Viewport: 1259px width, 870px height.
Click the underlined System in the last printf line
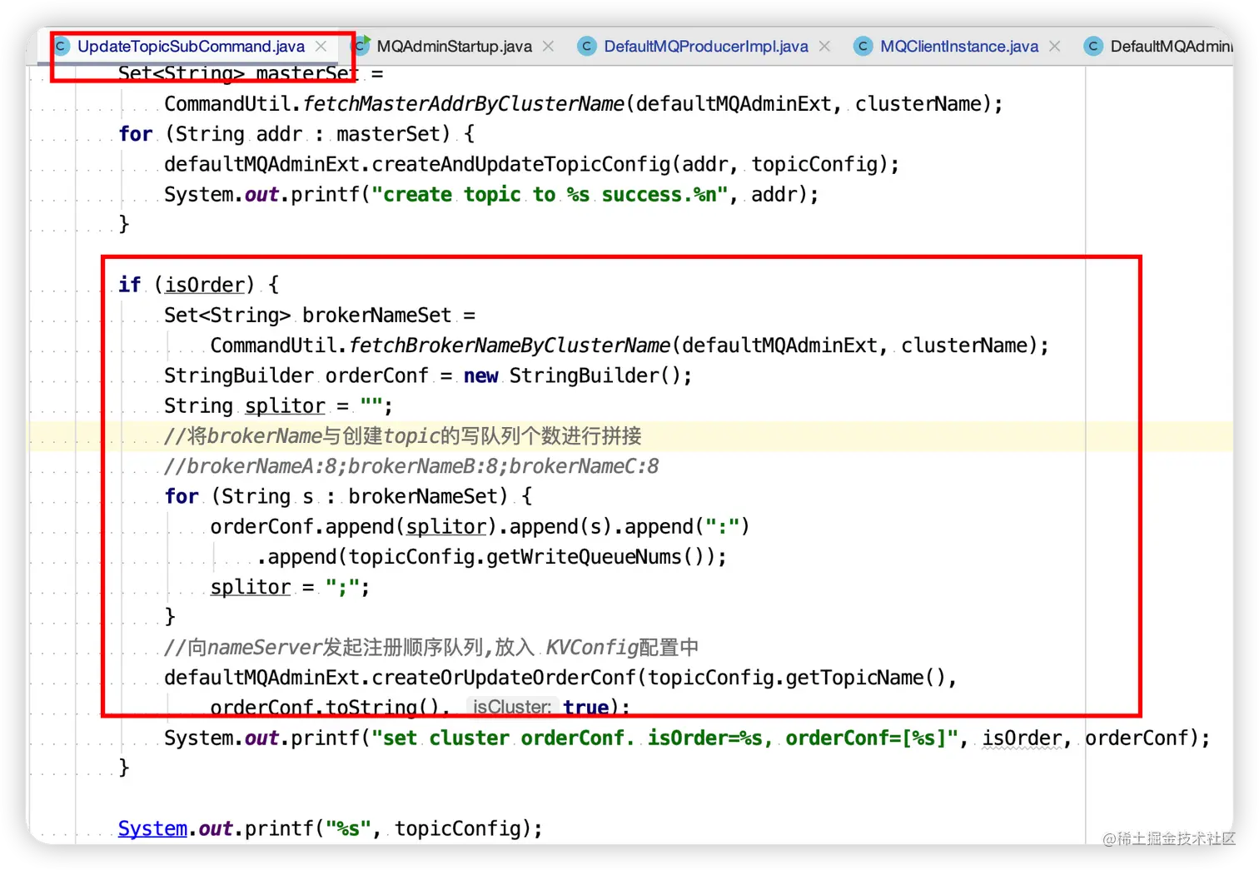coord(152,828)
